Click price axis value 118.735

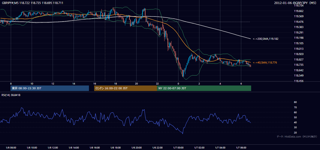(x=298, y=65)
